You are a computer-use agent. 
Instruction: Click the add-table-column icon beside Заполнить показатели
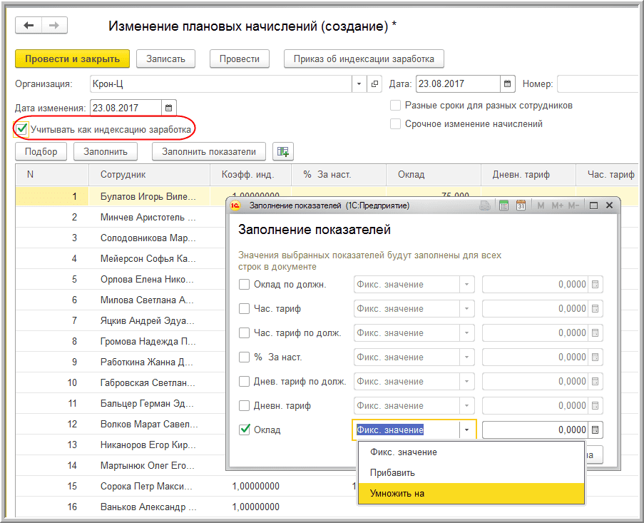coord(283,151)
